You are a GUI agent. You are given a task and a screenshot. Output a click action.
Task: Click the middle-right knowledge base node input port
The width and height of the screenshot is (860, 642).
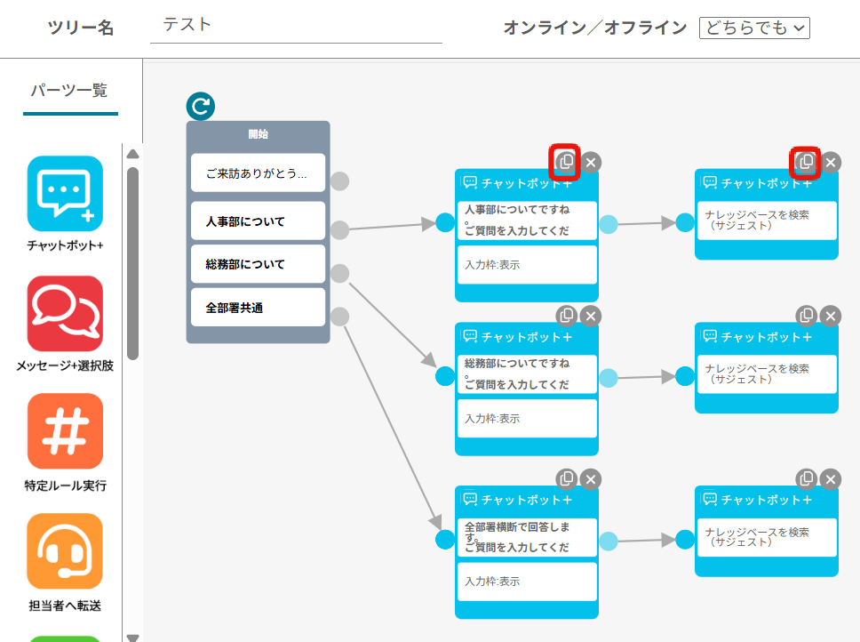click(685, 376)
